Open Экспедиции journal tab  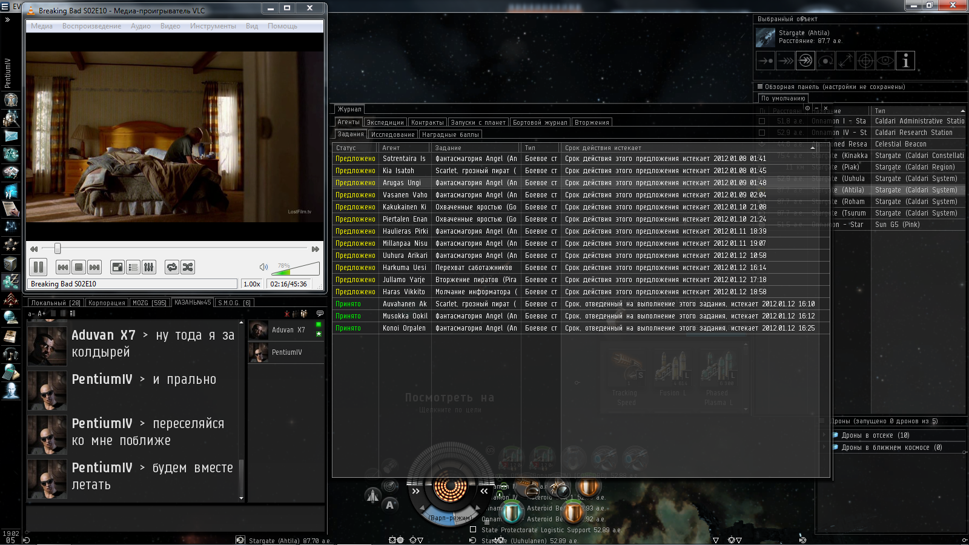click(x=385, y=122)
